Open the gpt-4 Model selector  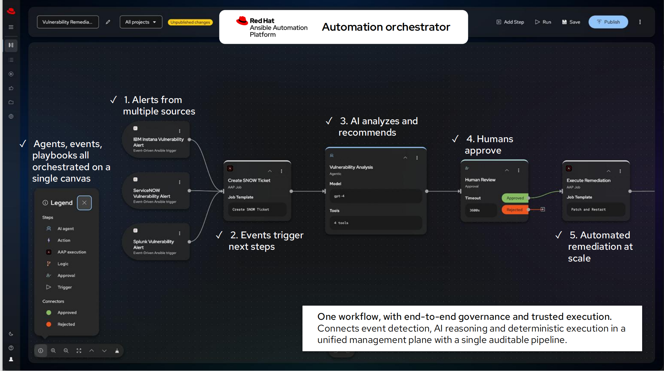tap(376, 196)
